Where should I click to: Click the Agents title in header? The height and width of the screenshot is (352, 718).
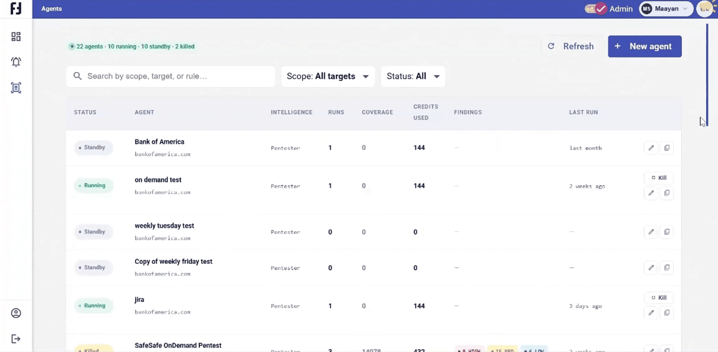[x=51, y=9]
